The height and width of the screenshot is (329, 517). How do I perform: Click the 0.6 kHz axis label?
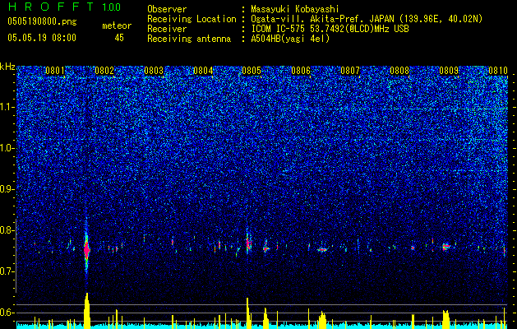tap(7, 313)
